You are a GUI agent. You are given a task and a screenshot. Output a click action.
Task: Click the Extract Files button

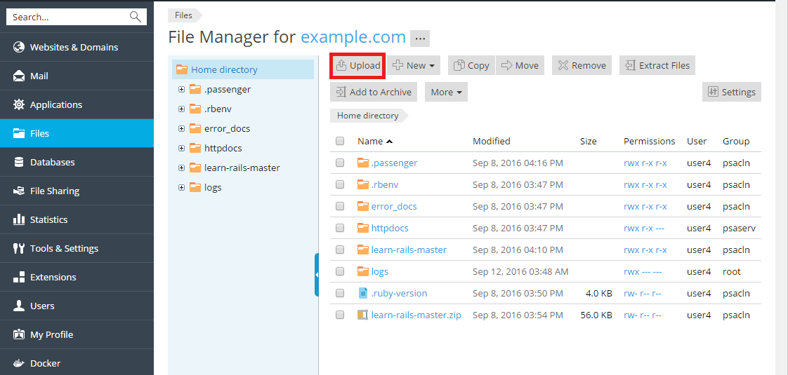point(657,66)
